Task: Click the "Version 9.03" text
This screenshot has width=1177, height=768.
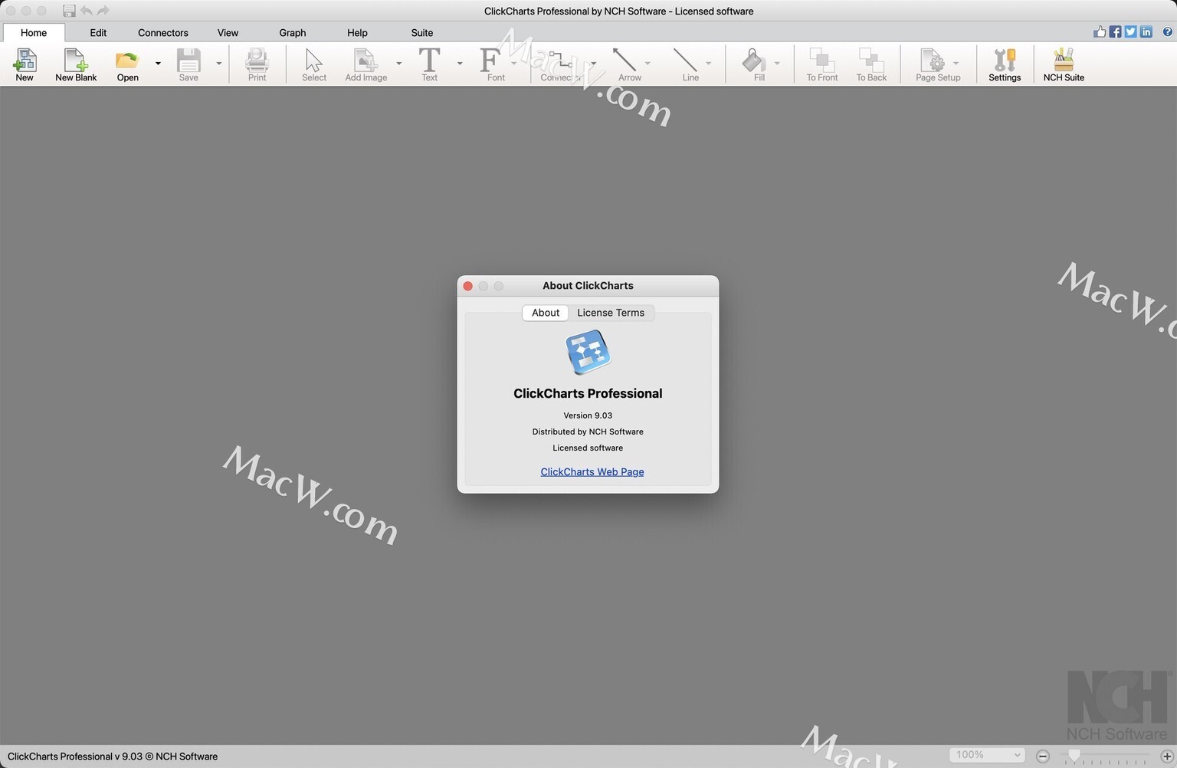Action: click(x=588, y=415)
